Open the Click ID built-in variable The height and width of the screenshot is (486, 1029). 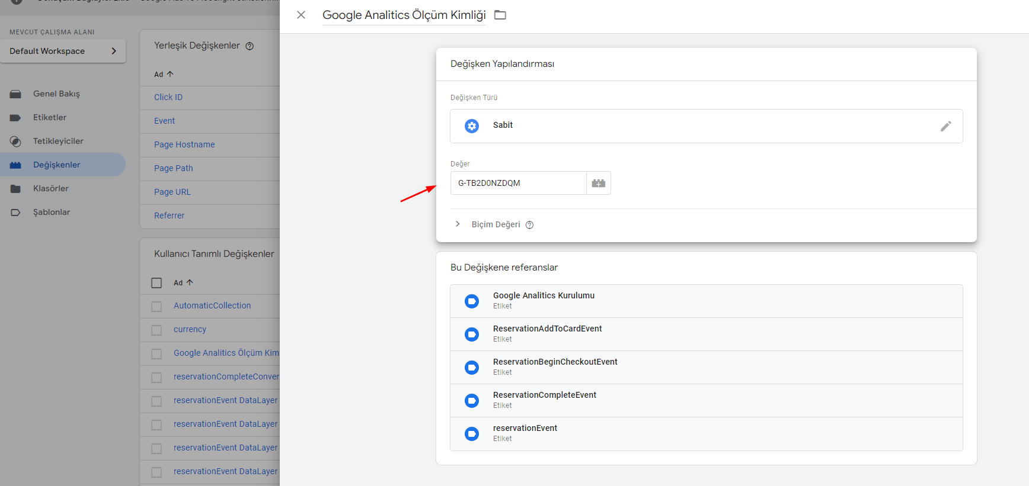(168, 97)
